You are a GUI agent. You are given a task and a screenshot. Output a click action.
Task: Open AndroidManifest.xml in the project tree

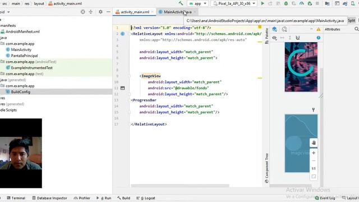[22, 31]
